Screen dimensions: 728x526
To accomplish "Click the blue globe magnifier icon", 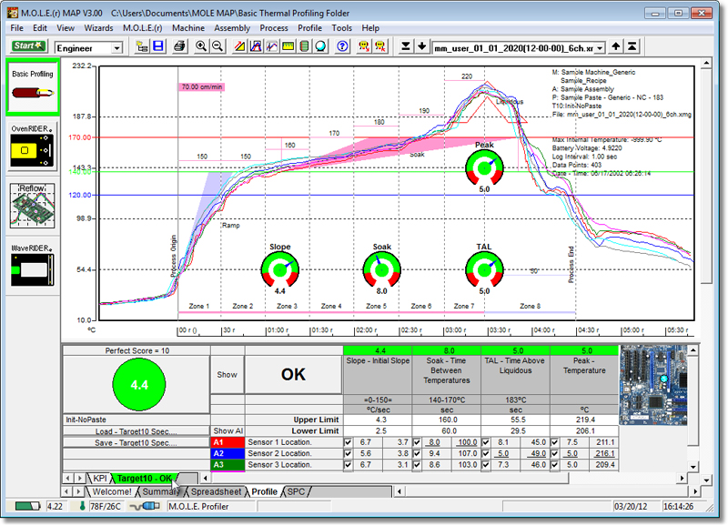I will coord(320,46).
